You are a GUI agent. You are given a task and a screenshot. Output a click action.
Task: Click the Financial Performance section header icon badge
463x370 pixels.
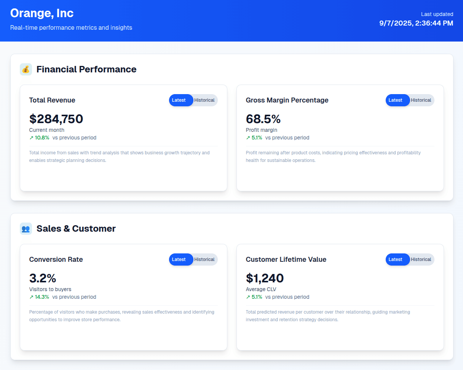click(x=26, y=69)
